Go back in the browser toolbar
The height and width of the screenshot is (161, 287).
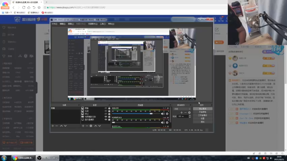click(13, 8)
